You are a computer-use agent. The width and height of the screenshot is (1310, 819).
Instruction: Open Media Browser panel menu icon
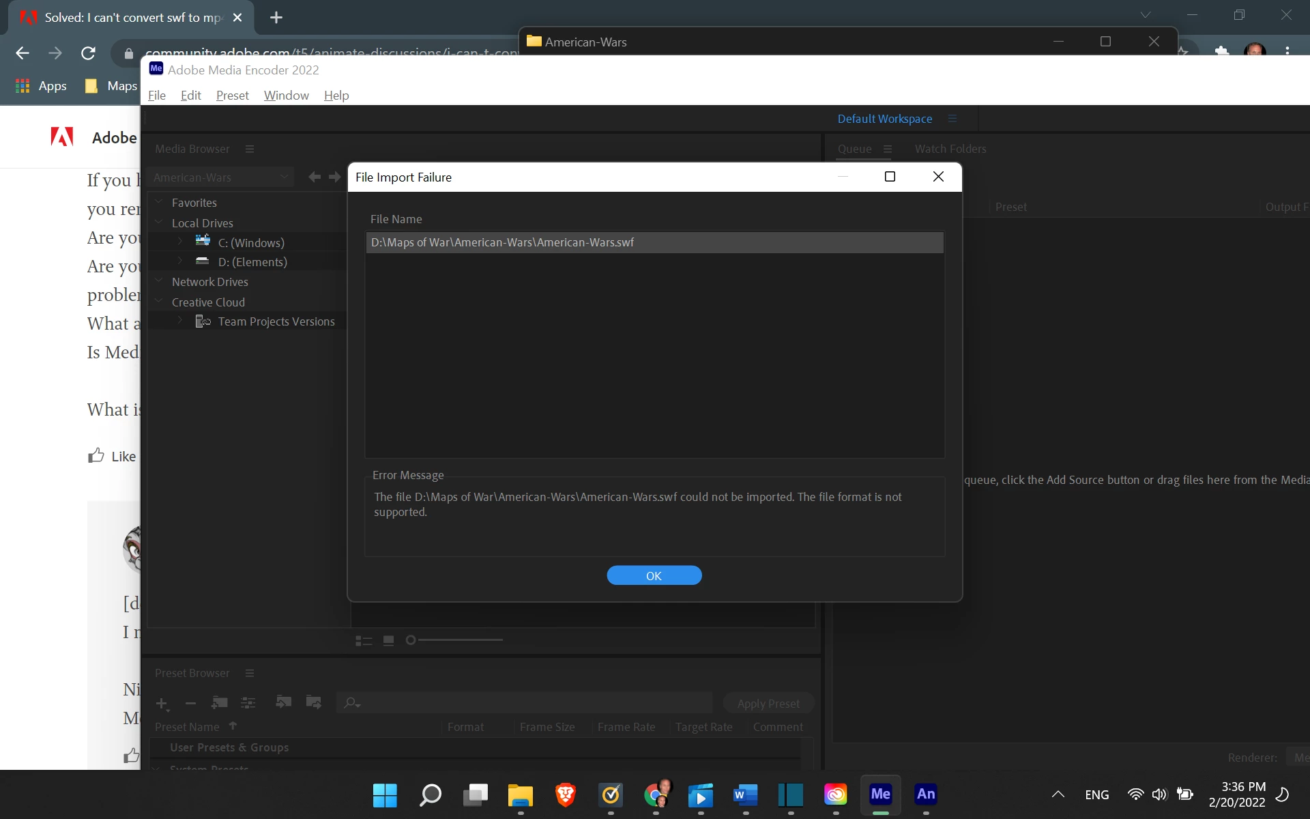click(x=250, y=149)
